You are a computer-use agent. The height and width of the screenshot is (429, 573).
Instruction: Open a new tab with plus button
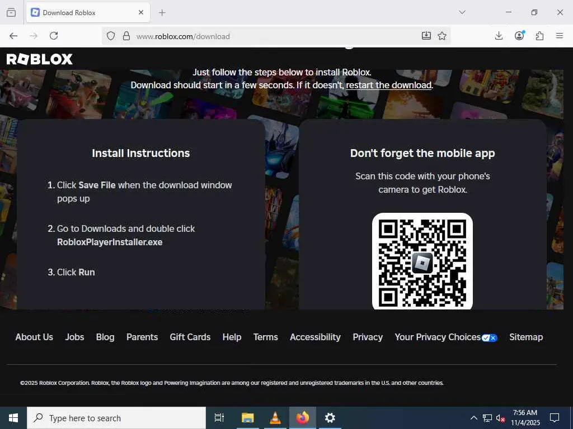point(162,13)
